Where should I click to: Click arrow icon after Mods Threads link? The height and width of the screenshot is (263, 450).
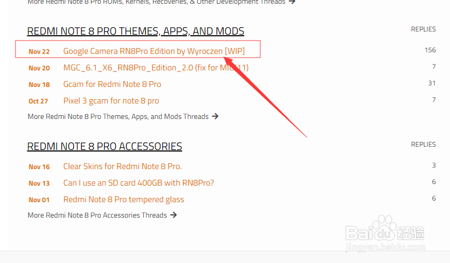tap(215, 116)
